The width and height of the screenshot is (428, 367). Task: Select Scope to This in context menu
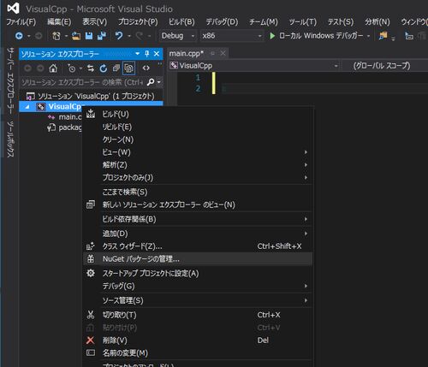point(198,192)
